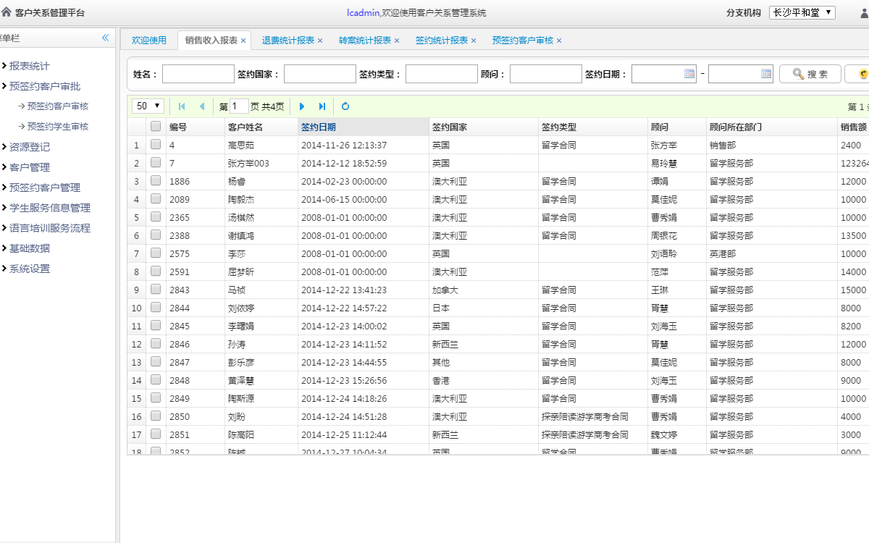
Task: Check the row for 彭乐彦
Action: [x=156, y=362]
